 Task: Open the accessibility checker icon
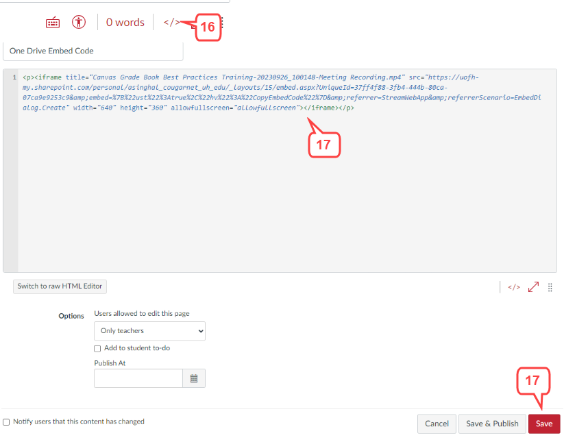pyautogui.click(x=78, y=23)
